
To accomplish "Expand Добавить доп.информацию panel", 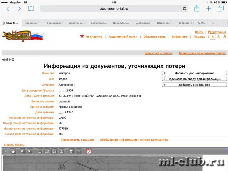I will click(194, 73).
